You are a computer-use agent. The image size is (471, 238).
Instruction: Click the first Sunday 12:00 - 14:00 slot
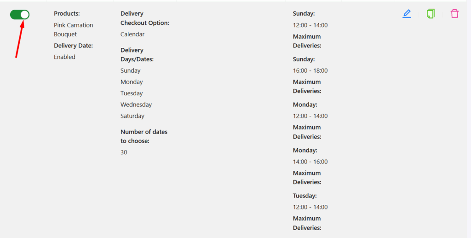(310, 25)
